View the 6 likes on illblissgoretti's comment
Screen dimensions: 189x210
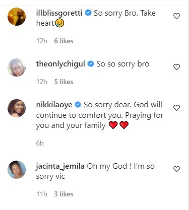[64, 41]
